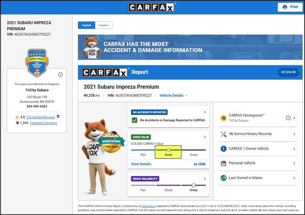The image size is (305, 215).
Task: Click the CARFAX logo in top header
Action: pyautogui.click(x=151, y=7)
